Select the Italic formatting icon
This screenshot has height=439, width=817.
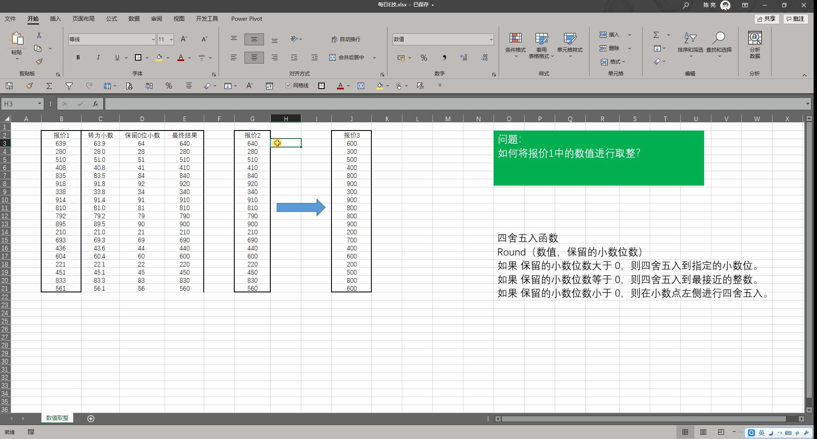[98, 57]
